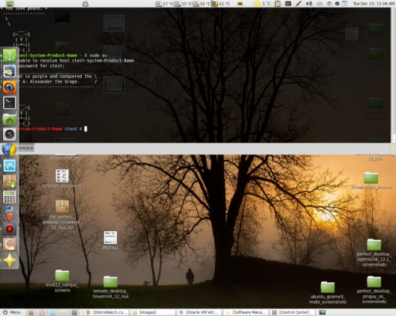Open the calculator from the dock
The width and height of the screenshot is (396, 316).
coord(9,197)
